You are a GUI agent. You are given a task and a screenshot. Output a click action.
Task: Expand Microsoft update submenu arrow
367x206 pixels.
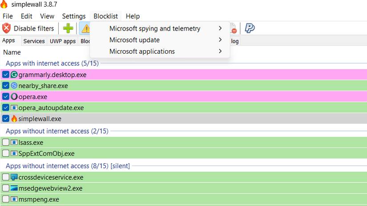click(220, 40)
